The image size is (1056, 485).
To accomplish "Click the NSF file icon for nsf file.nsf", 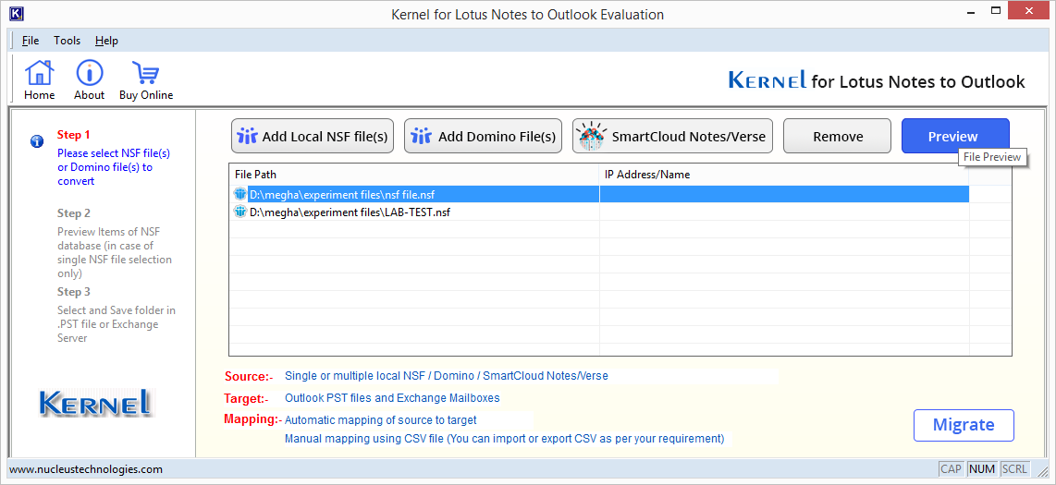I will (240, 194).
